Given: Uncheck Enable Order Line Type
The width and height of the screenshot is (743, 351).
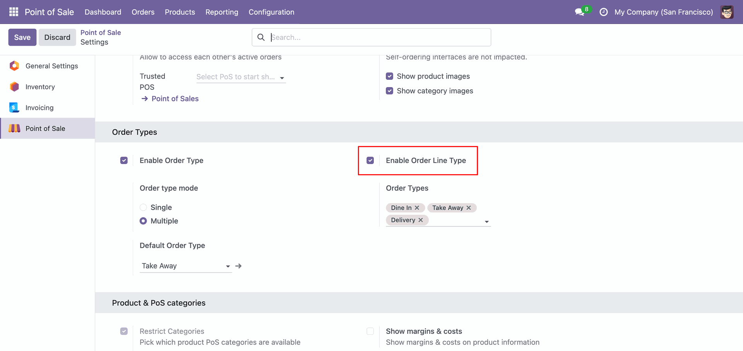Looking at the screenshot, I should click(x=370, y=160).
